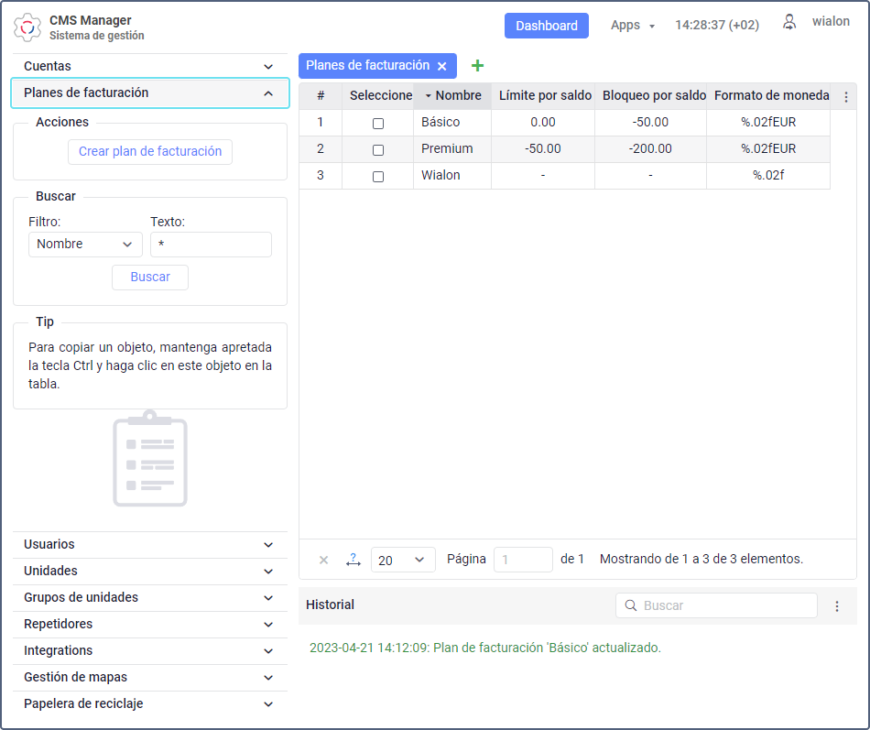Open the Filtro Nombre dropdown
The image size is (870, 730).
(x=85, y=244)
